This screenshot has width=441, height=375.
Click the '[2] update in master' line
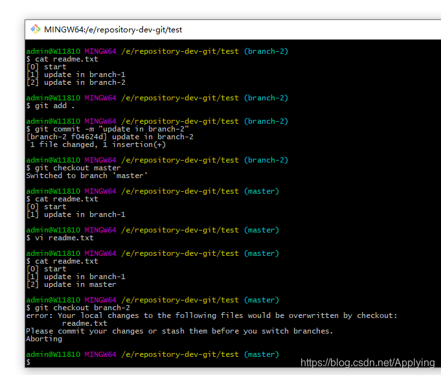71,285
